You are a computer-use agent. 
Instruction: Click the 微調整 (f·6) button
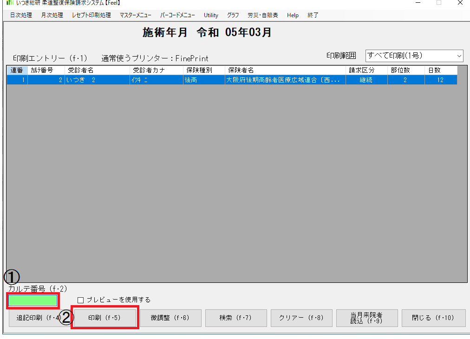[x=170, y=318]
